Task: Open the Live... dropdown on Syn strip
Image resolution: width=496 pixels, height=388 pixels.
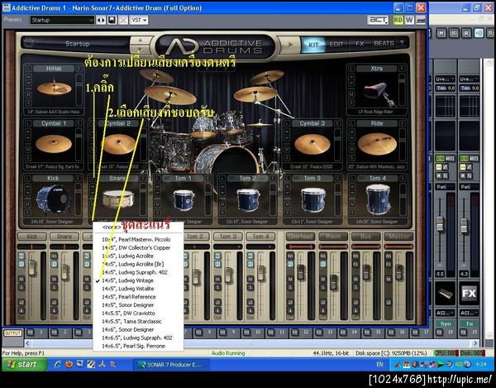Action: tap(445, 79)
